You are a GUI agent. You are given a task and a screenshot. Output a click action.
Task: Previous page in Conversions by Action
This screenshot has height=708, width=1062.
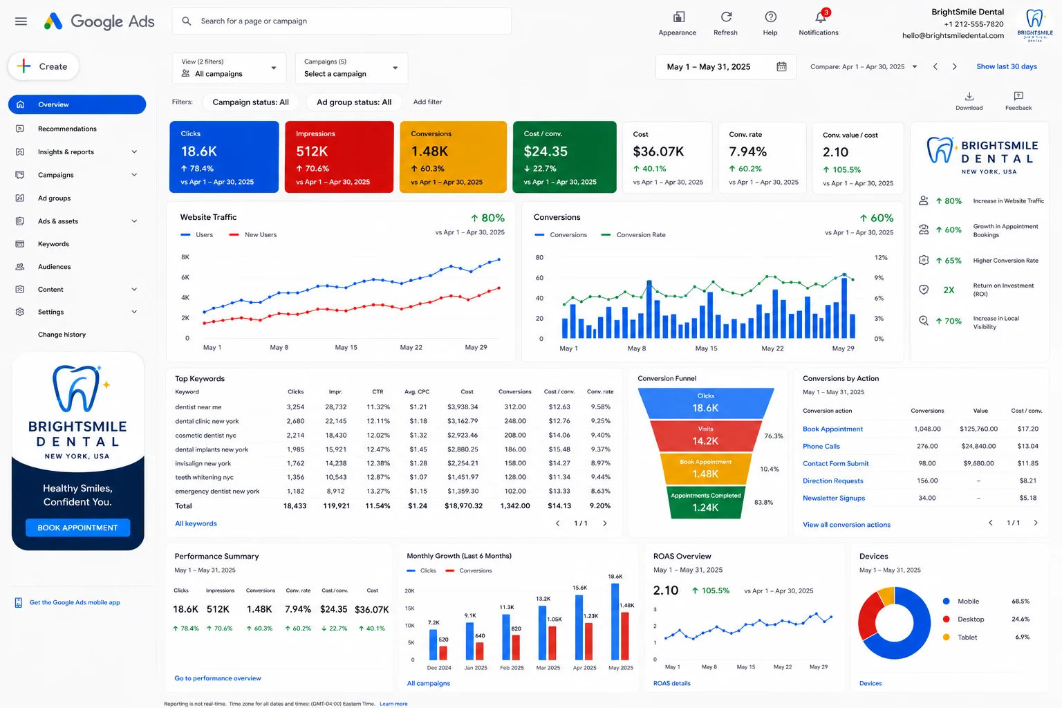(x=991, y=523)
